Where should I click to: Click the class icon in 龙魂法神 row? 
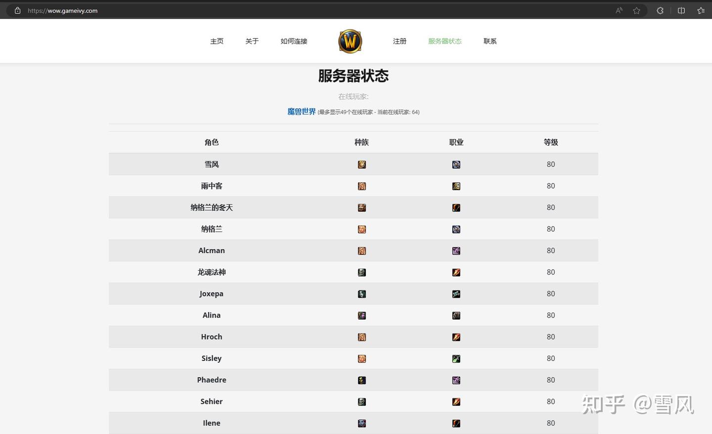click(x=456, y=272)
